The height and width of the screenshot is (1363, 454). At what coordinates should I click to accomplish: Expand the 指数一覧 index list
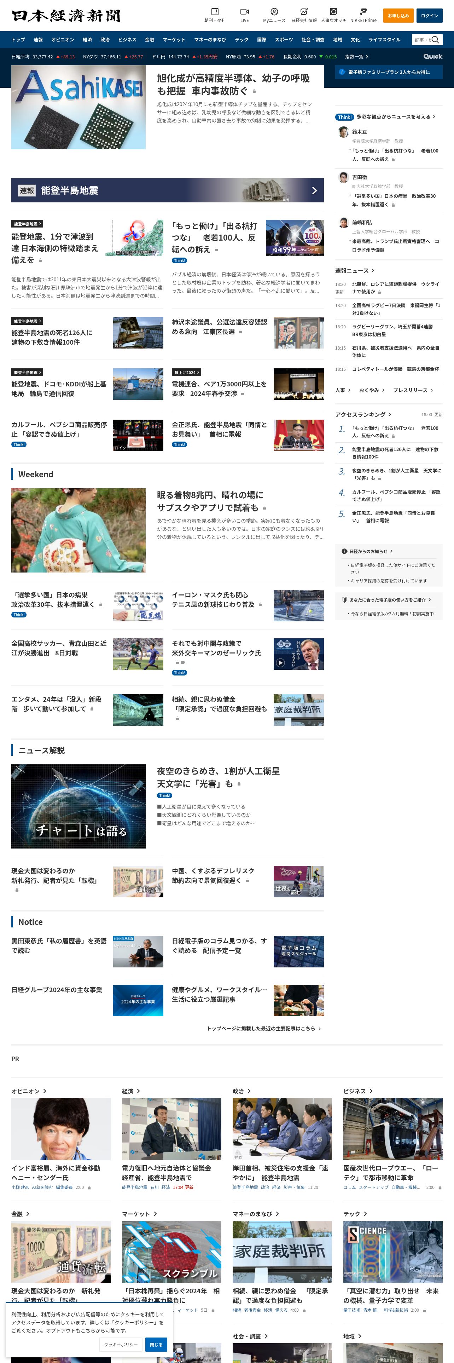pos(357,57)
